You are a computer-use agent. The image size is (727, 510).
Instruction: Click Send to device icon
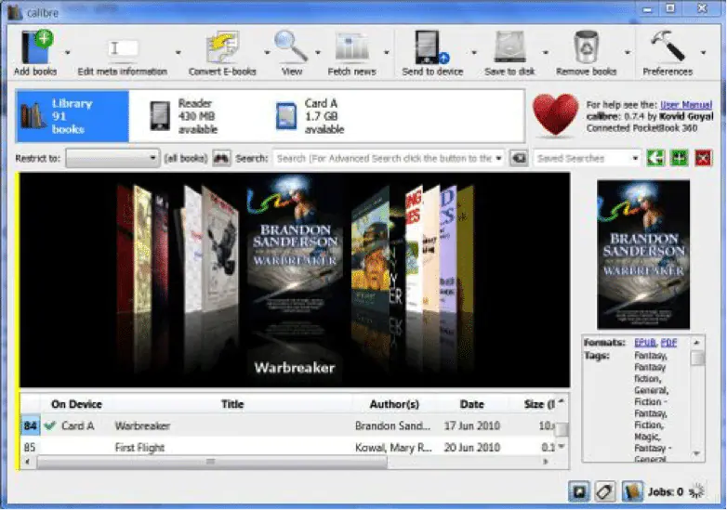coord(431,46)
